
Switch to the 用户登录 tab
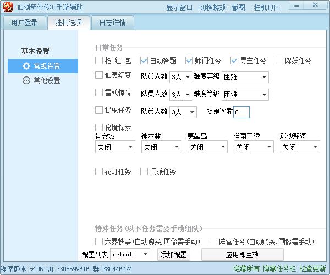pyautogui.click(x=24, y=23)
